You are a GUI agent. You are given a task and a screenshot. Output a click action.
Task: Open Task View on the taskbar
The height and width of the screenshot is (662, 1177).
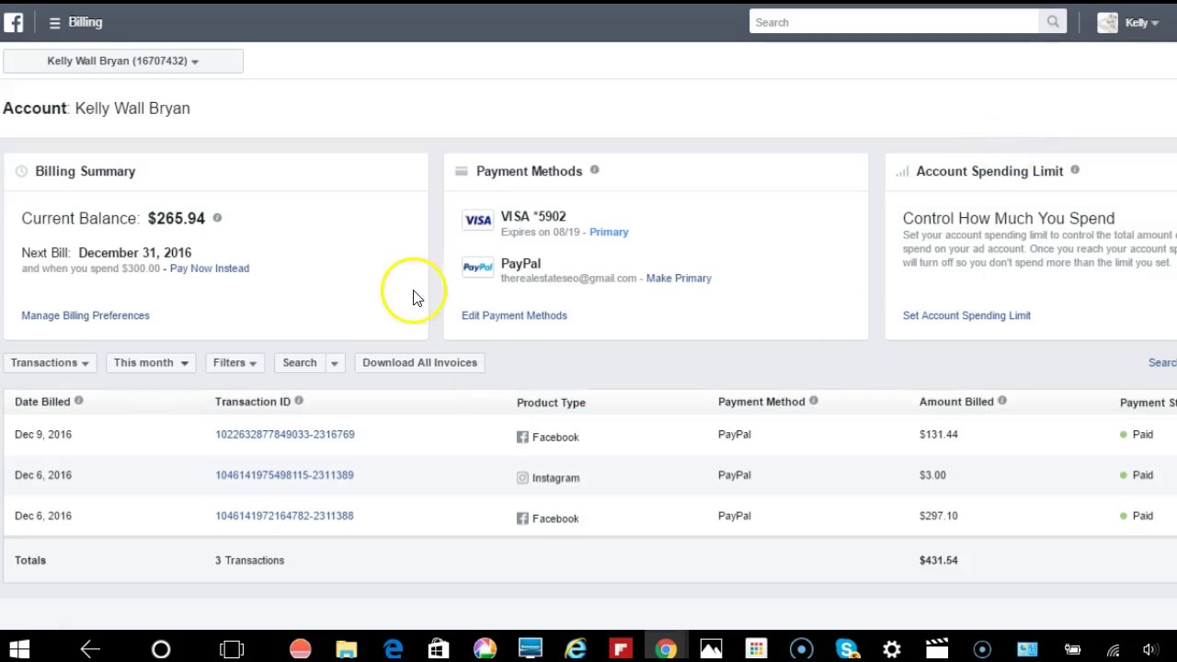[x=232, y=649]
